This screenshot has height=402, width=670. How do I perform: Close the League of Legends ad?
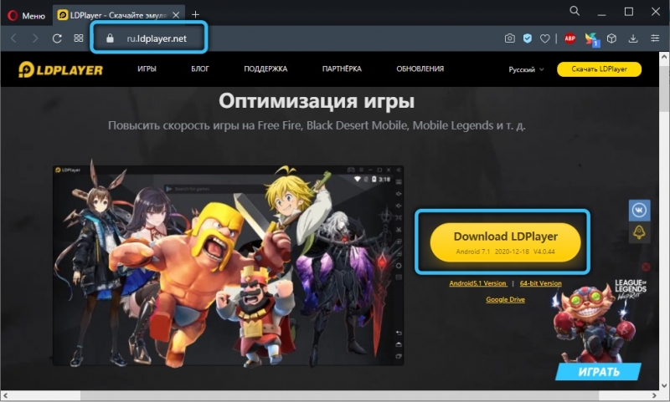click(646, 267)
